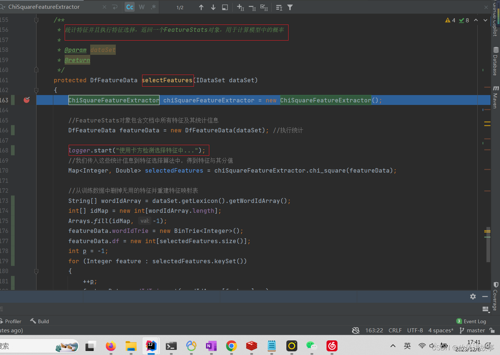Open WeChat from the taskbar
The image size is (500, 355).
tap(312, 346)
